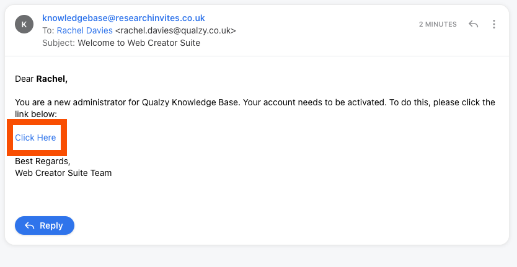517x267 pixels.
Task: Click the word "Dear" in greeting
Action: click(24, 79)
